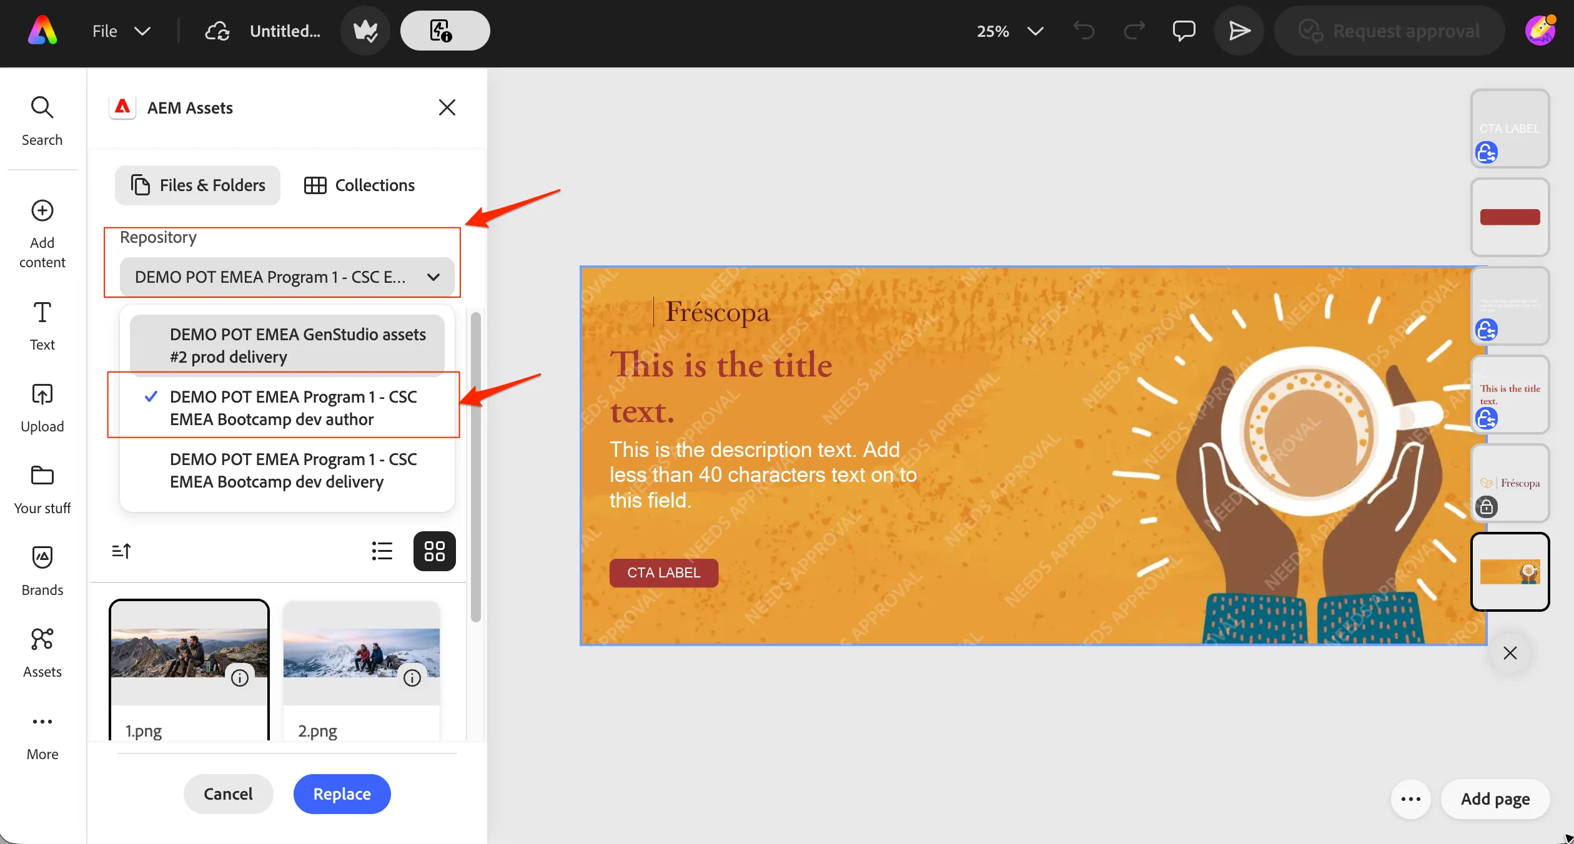Select the Fréscopa locked layer thumbnail

click(1510, 483)
